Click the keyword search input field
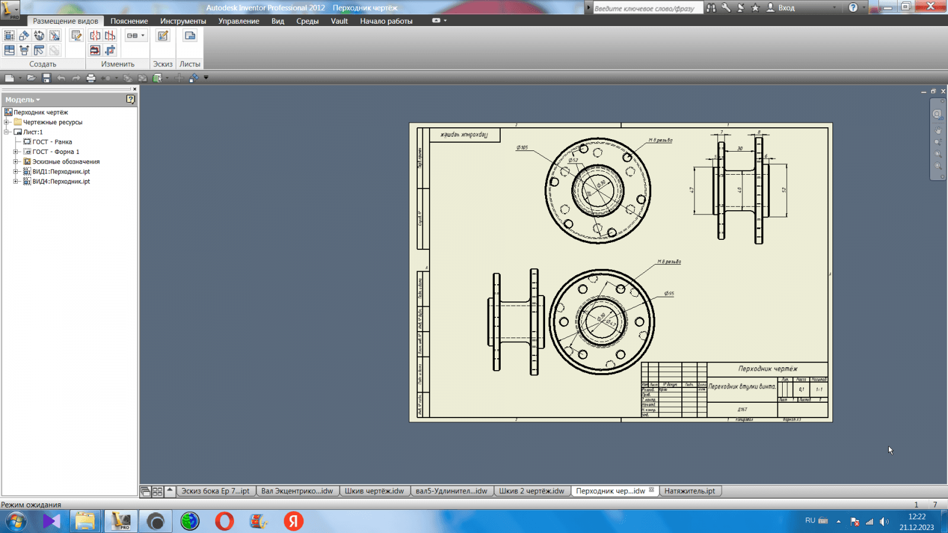 pyautogui.click(x=646, y=8)
